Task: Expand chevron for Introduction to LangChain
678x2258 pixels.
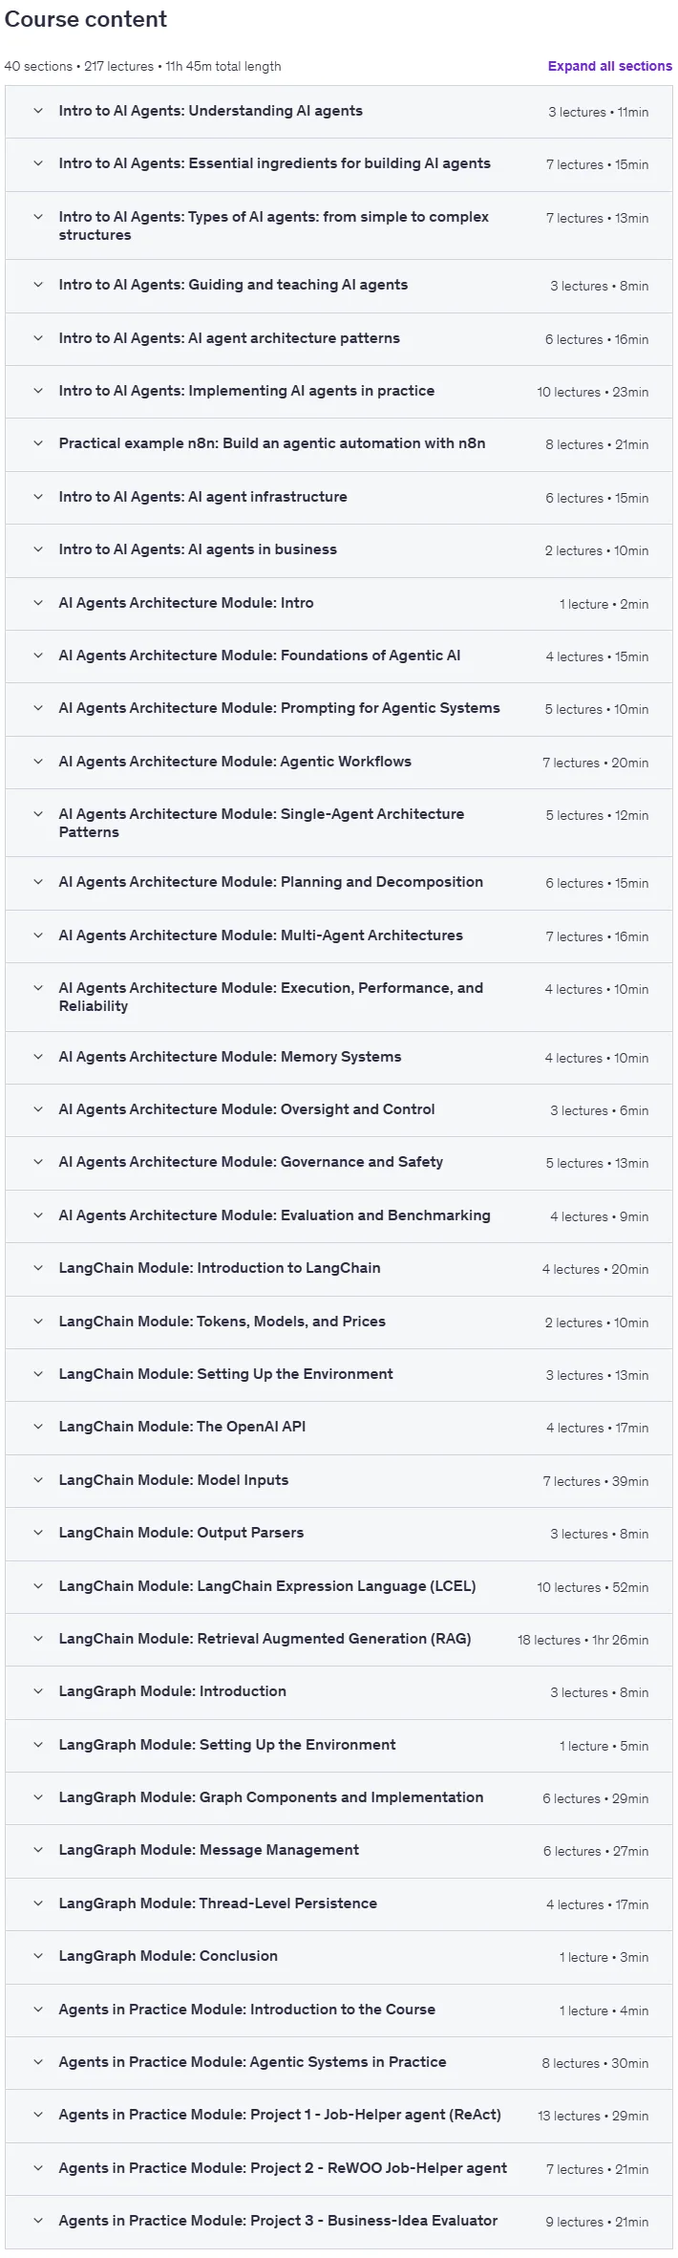Action: 38,1268
